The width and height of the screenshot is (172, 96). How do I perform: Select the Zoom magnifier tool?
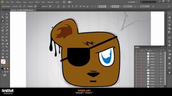pyautogui.click(x=7, y=57)
